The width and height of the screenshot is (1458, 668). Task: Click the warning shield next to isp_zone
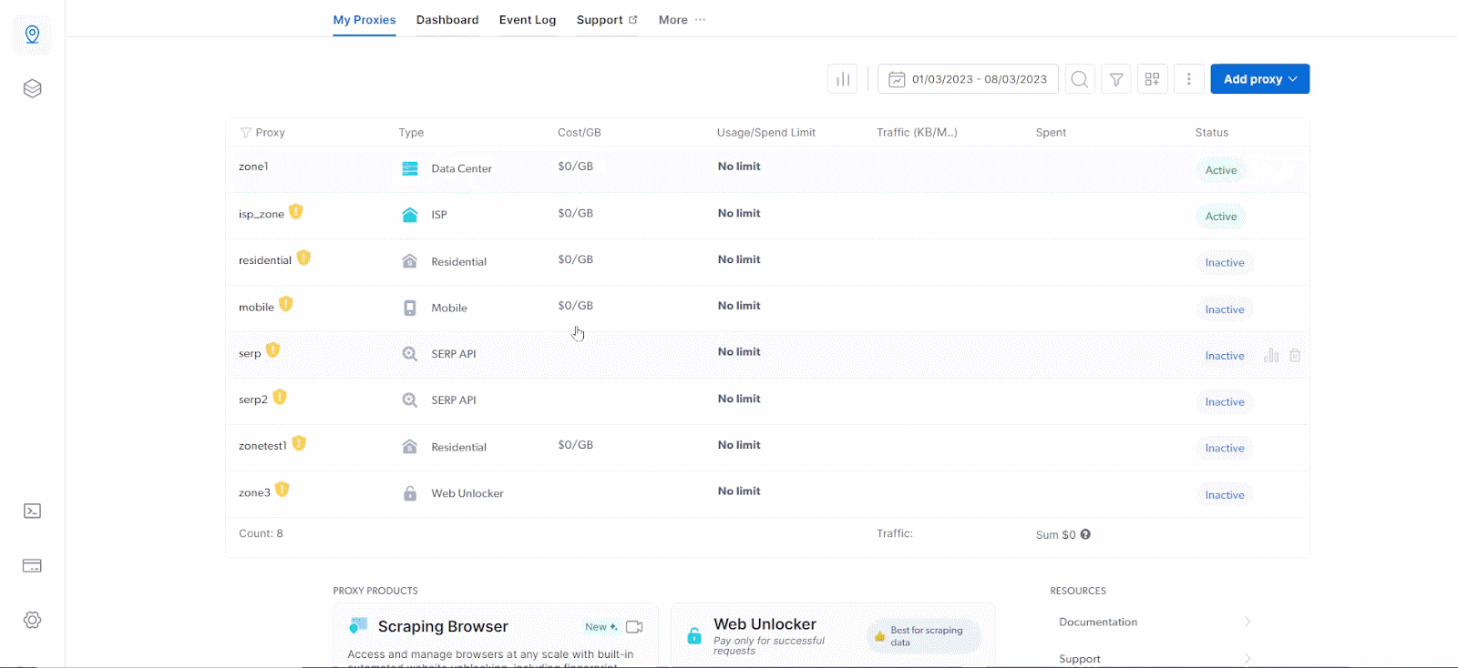point(296,211)
